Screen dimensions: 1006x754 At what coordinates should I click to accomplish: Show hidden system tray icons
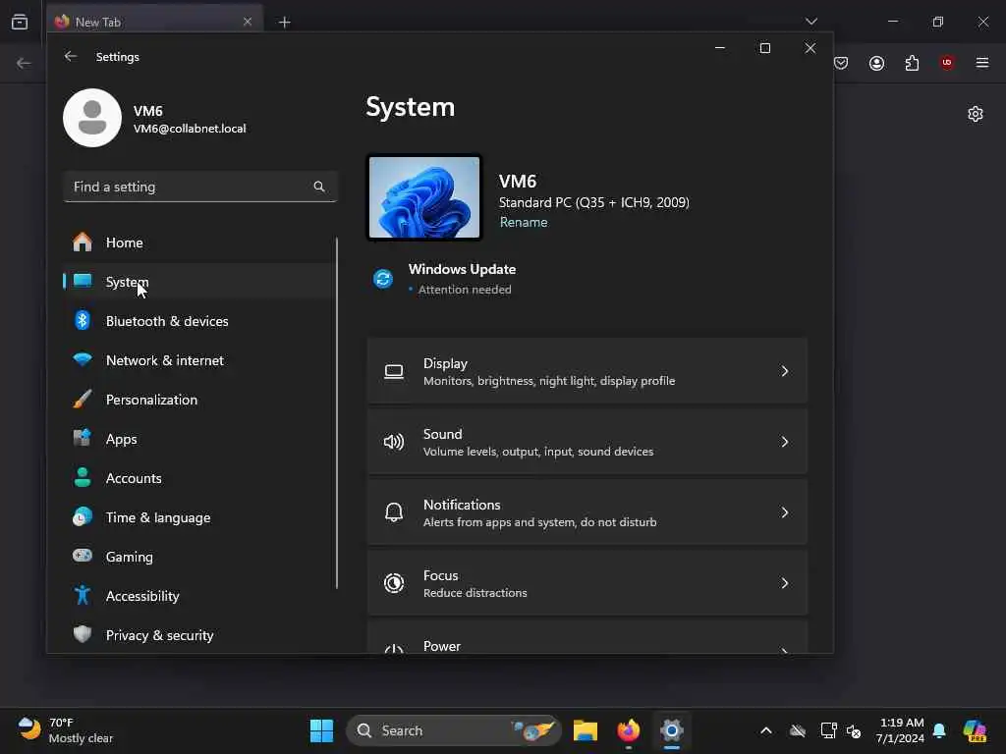(x=766, y=730)
